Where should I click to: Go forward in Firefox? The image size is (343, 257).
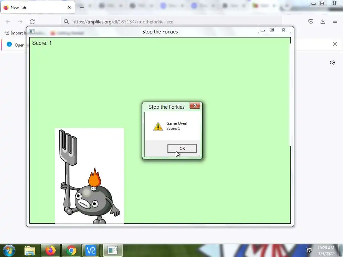[20, 22]
